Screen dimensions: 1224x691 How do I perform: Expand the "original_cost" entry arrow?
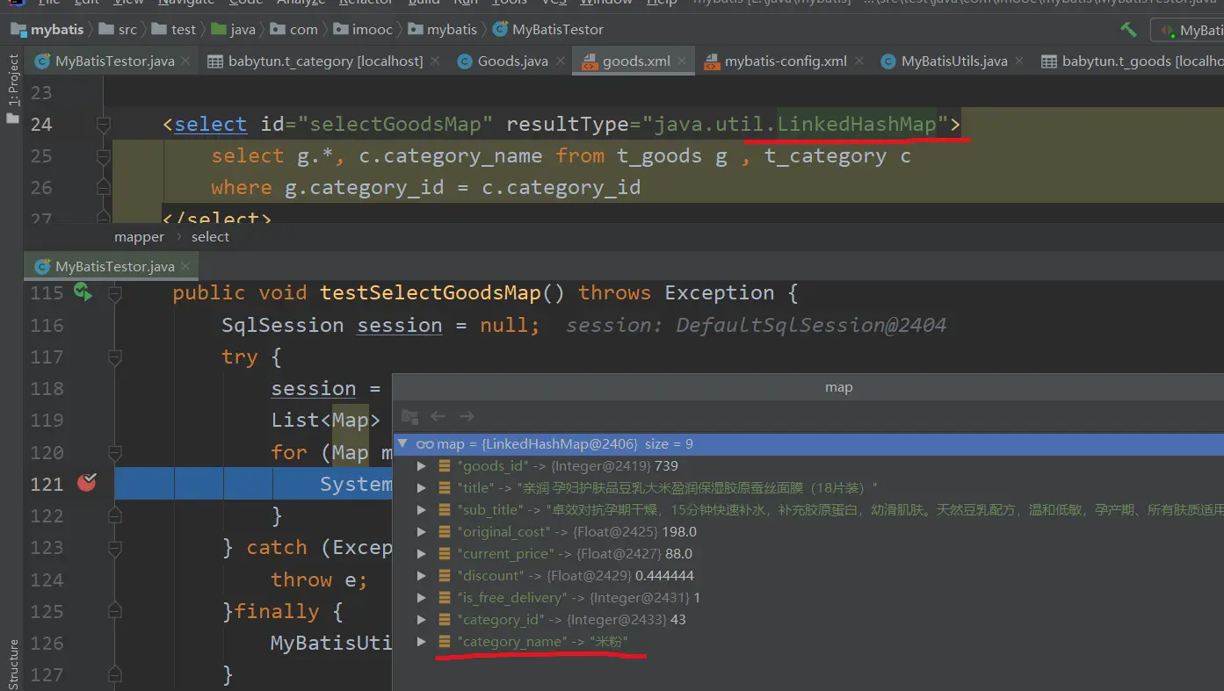tap(422, 532)
